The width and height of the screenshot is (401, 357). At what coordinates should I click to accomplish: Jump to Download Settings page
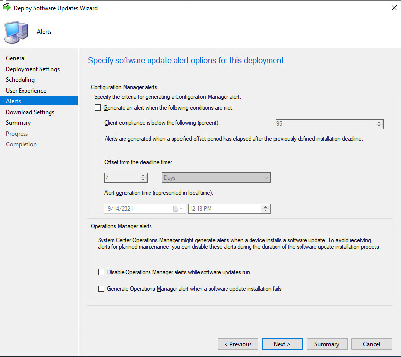(30, 112)
